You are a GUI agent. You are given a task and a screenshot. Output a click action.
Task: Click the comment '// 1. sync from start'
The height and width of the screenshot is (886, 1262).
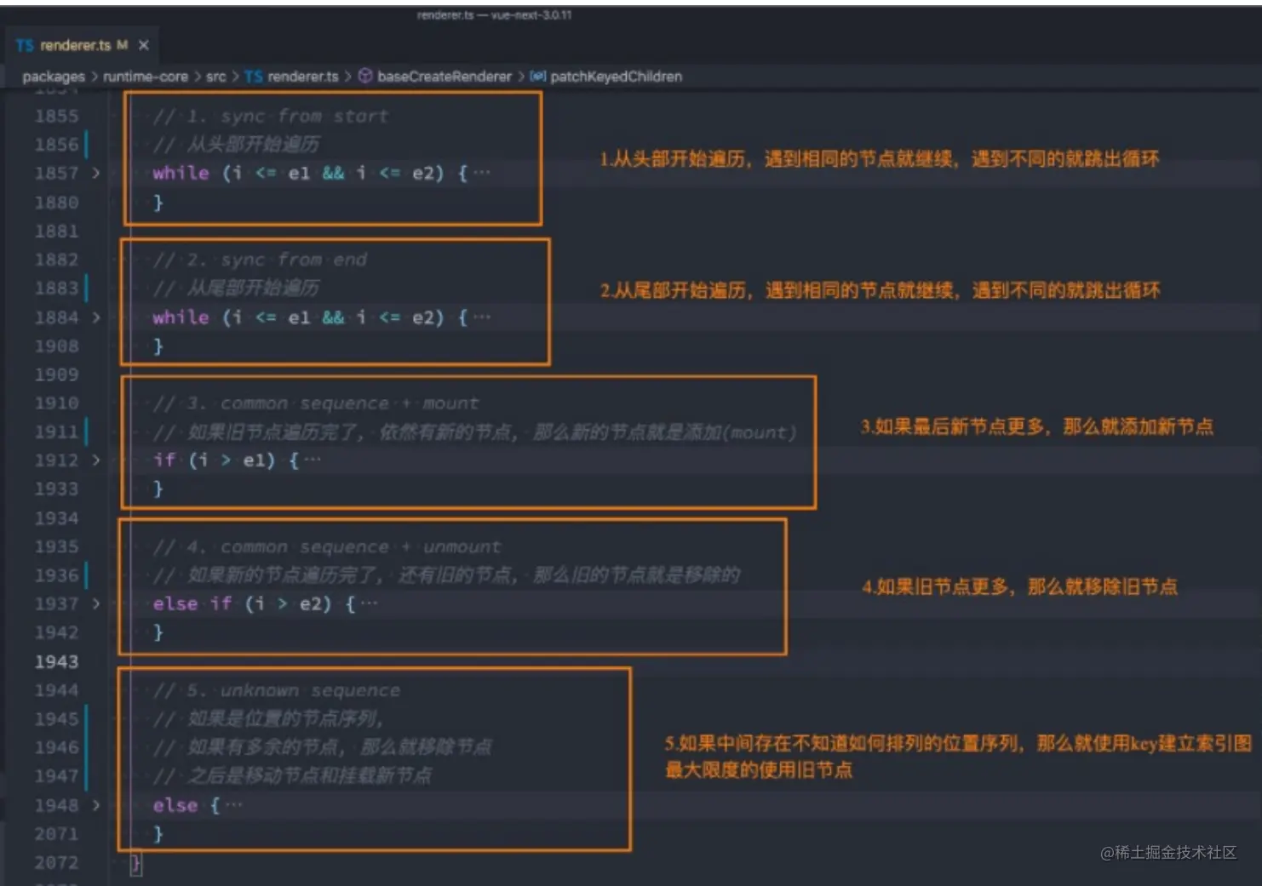coord(271,116)
